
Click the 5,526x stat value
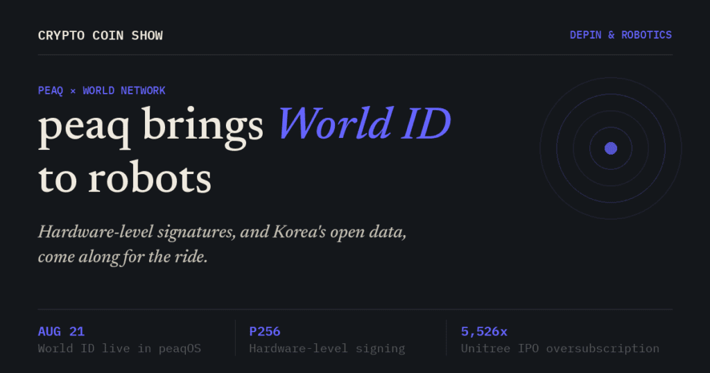(x=484, y=332)
